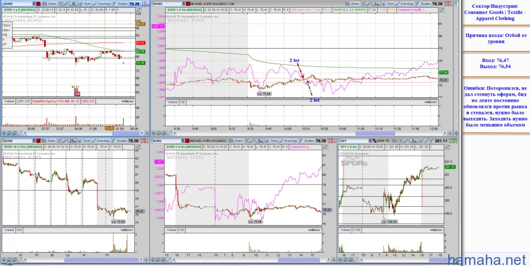Open Drawings in top-left KORS daily chart
530x266 pixels.
(102, 4)
